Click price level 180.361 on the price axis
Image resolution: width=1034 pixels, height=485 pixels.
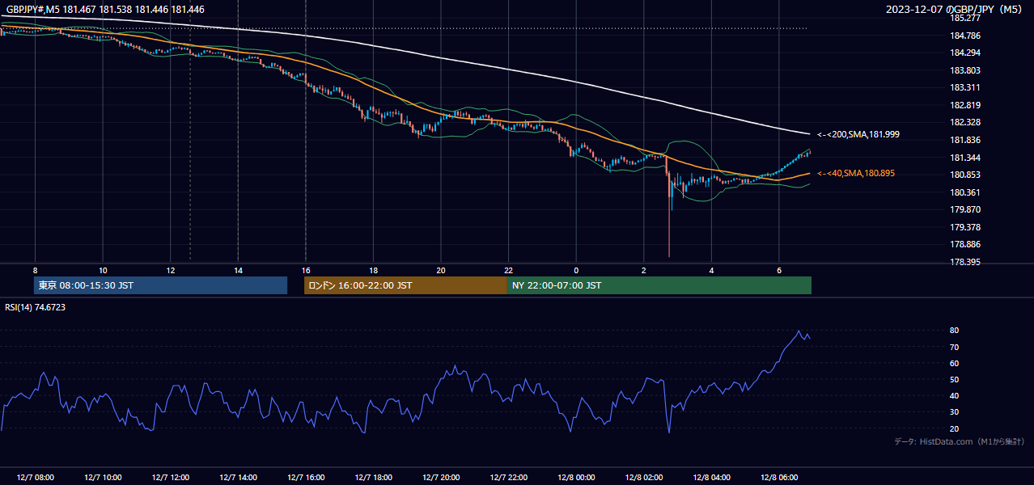965,192
